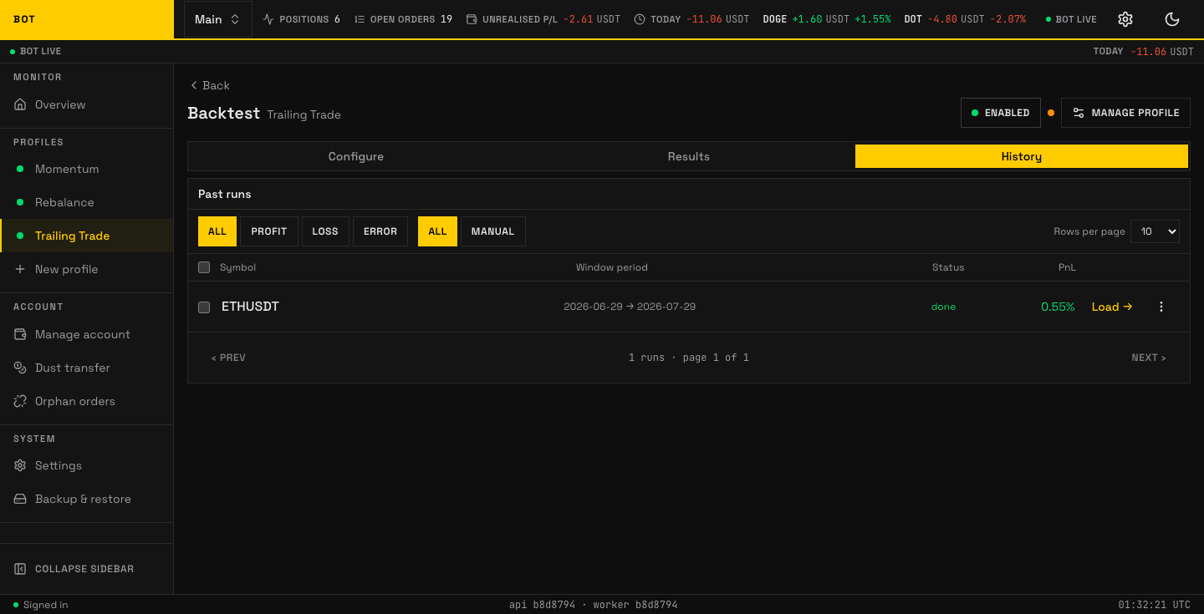Toggle dark mode moon icon

(1172, 19)
